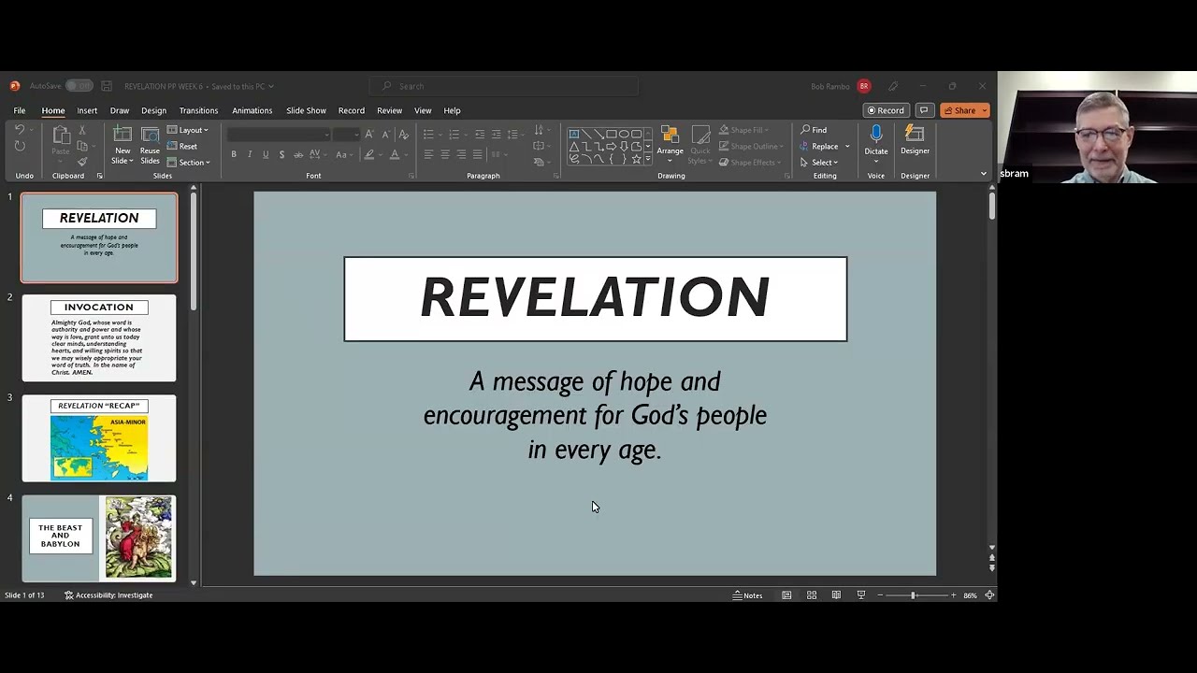Switch to Slide Sorter view
Image resolution: width=1197 pixels, height=673 pixels.
pos(812,595)
